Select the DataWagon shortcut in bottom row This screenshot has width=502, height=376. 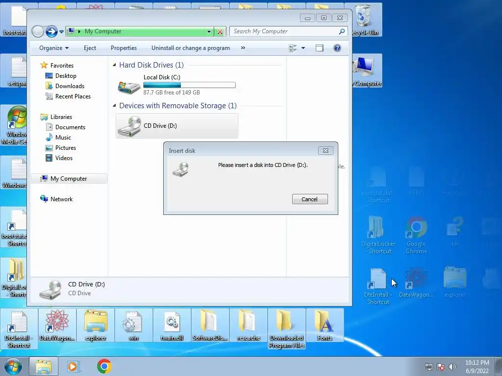[57, 325]
